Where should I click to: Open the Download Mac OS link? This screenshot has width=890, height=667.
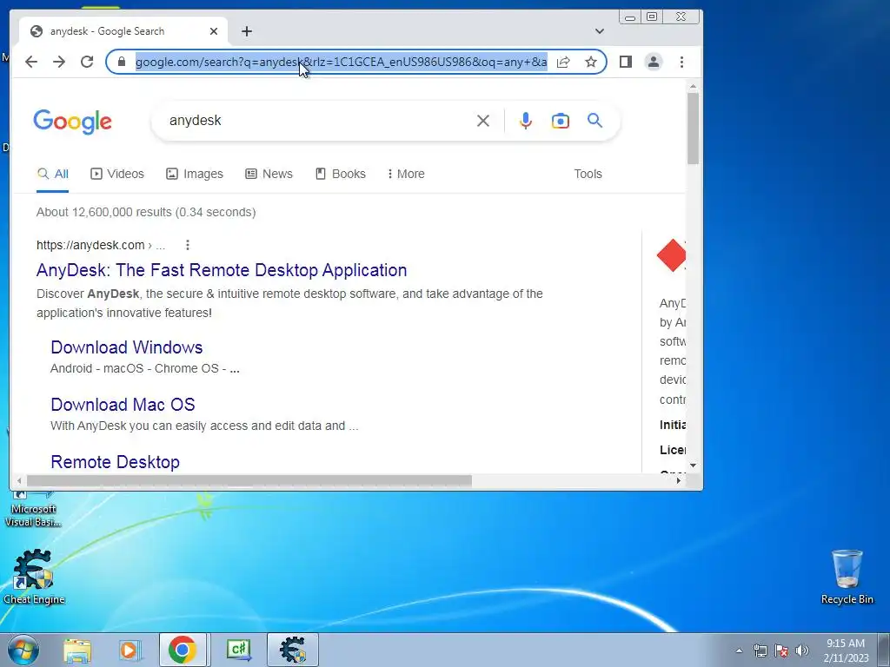123,405
